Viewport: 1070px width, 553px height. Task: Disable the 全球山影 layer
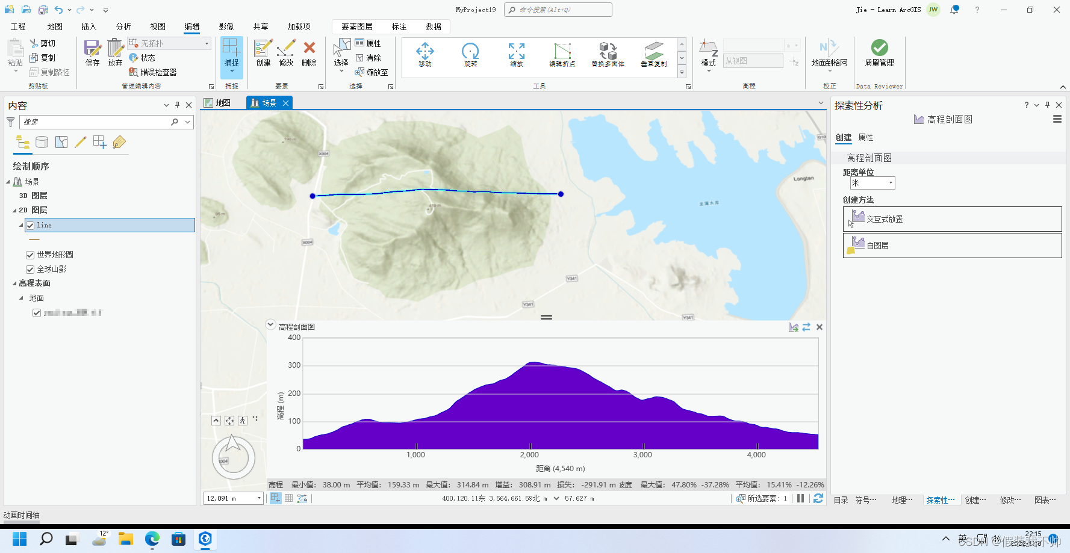[x=30, y=269]
